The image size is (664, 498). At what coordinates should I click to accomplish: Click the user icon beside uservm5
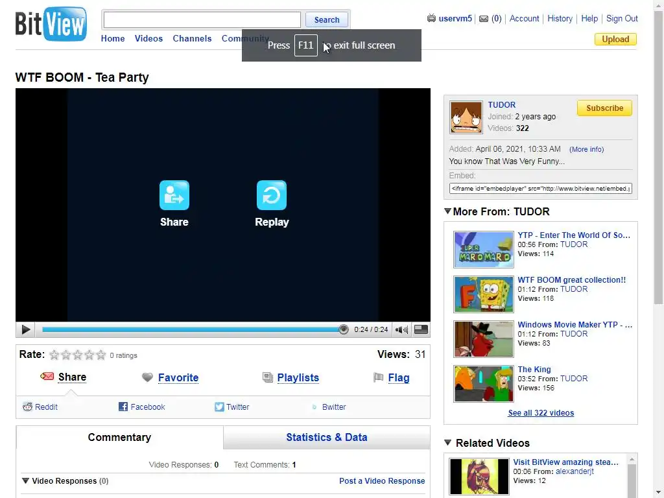[431, 18]
